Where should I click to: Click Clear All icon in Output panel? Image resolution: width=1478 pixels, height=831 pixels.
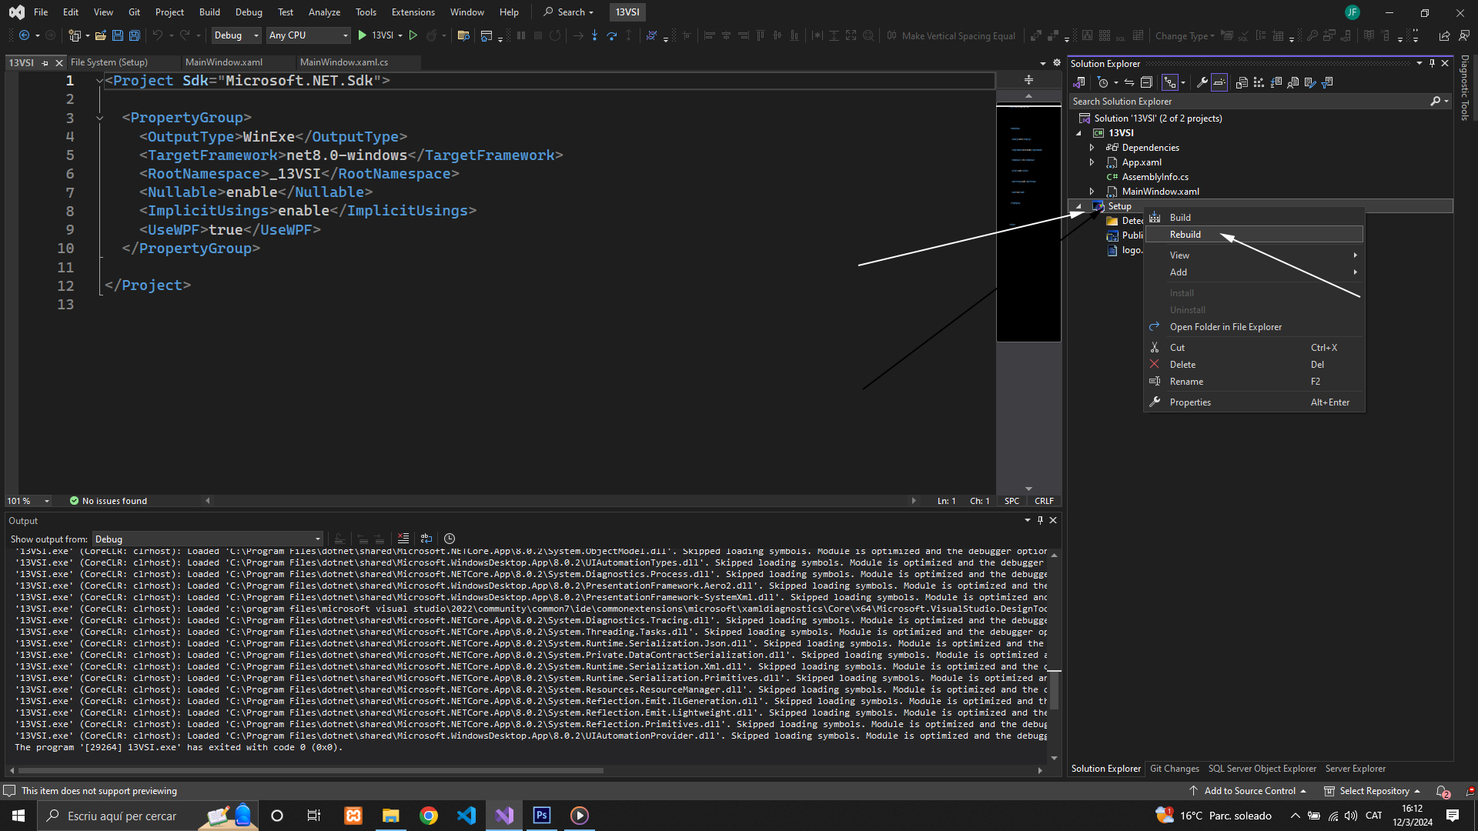point(403,539)
